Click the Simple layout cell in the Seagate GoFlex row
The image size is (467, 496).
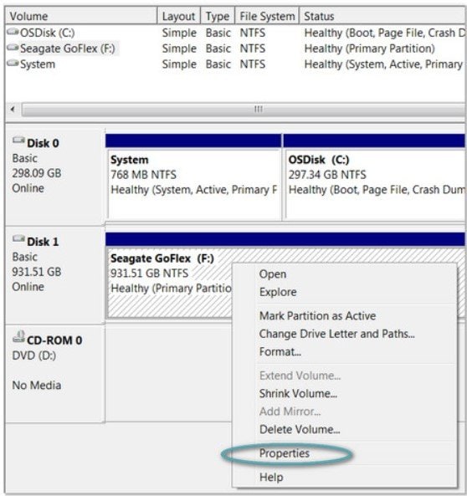pos(179,49)
